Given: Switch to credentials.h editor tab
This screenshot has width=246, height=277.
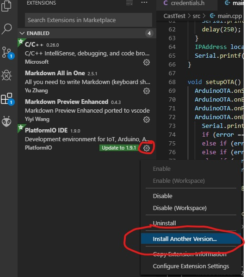Looking at the screenshot, I should click(x=187, y=3).
